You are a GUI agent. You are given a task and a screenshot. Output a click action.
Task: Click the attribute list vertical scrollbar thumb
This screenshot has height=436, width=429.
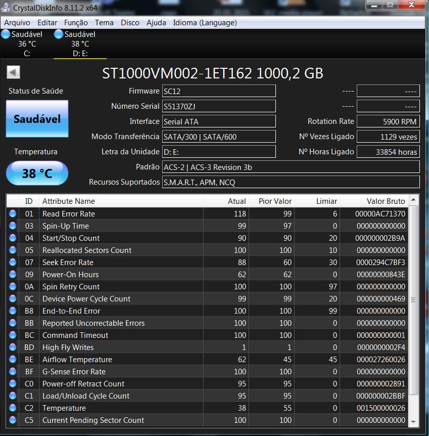click(x=413, y=300)
